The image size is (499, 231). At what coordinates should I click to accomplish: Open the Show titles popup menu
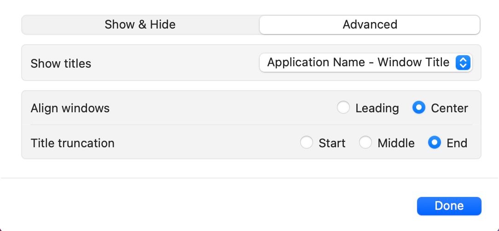tap(366, 63)
